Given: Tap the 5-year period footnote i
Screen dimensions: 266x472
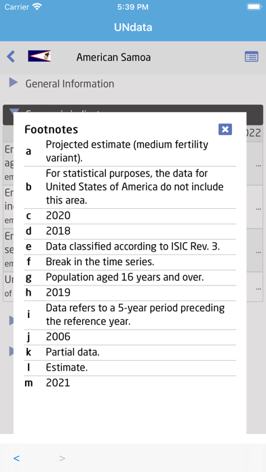Looking at the screenshot, I should click(x=130, y=315).
